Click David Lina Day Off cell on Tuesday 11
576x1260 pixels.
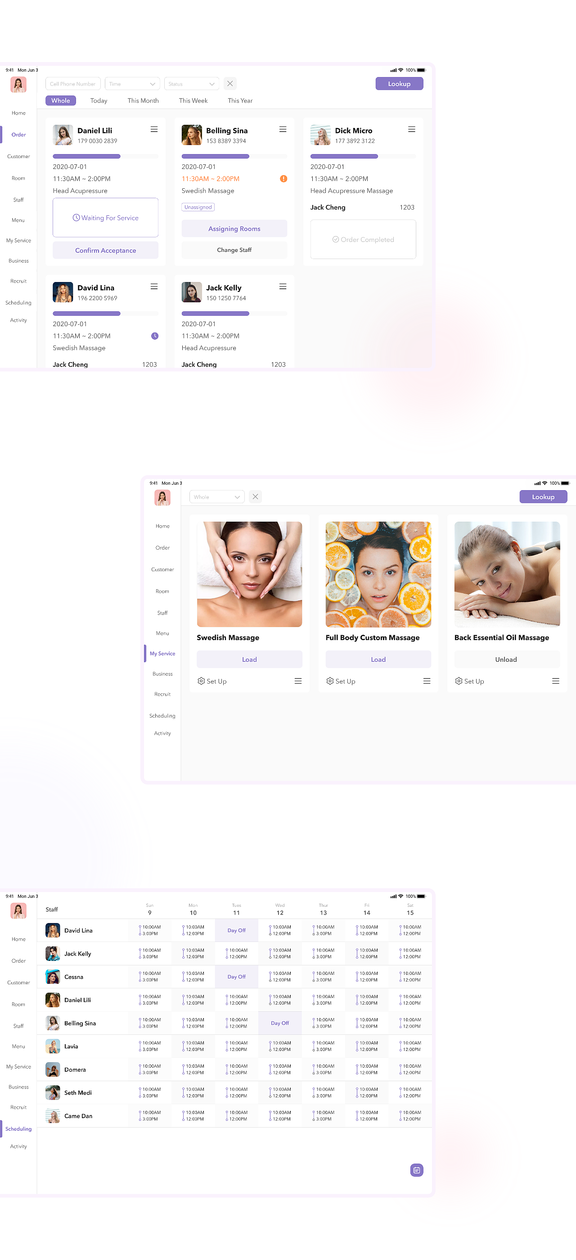[236, 930]
